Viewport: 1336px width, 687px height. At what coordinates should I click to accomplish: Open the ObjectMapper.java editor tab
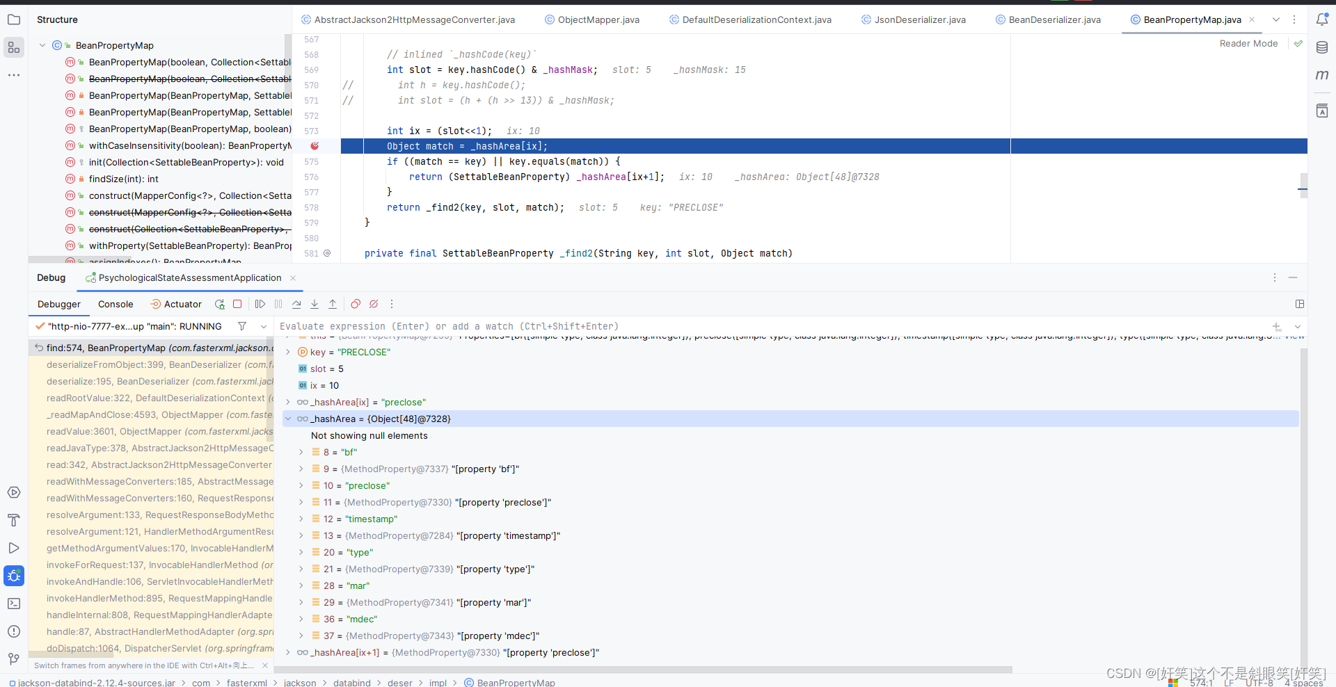pyautogui.click(x=598, y=19)
